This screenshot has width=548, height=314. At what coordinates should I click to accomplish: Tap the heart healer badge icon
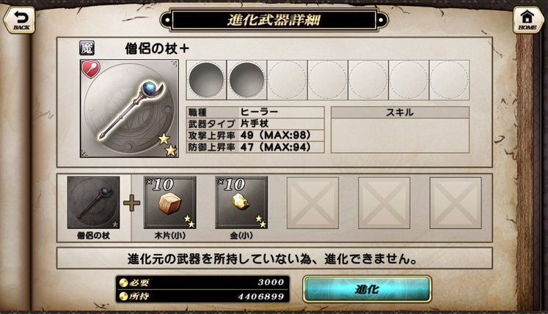(91, 69)
